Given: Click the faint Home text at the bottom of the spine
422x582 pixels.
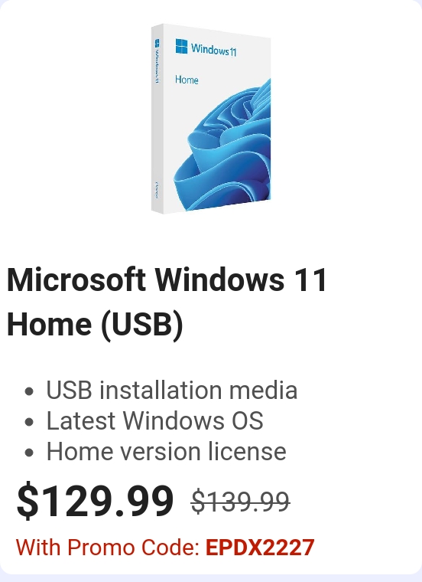Looking at the screenshot, I should (x=157, y=190).
